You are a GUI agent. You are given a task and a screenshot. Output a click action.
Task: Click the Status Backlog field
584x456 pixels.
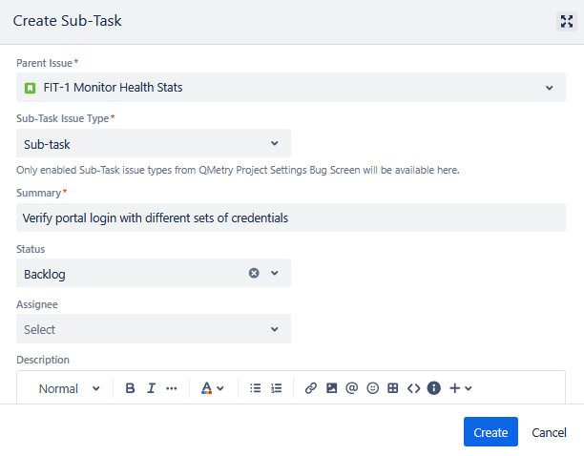154,273
